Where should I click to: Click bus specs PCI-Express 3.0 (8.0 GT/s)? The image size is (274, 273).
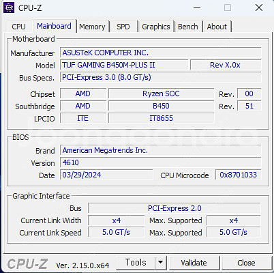coord(161,77)
